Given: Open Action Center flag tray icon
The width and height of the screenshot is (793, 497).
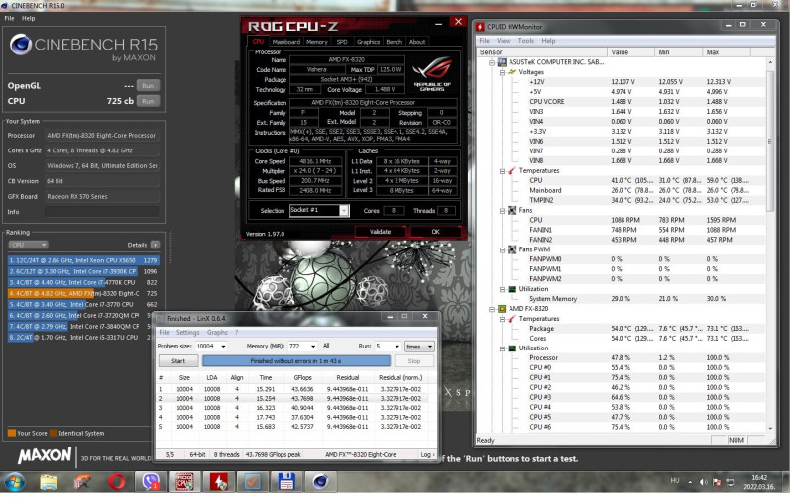Looking at the screenshot, I should tap(717, 482).
